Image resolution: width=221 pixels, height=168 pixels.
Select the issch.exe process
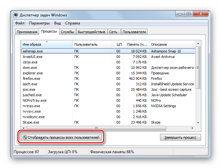click(x=108, y=84)
